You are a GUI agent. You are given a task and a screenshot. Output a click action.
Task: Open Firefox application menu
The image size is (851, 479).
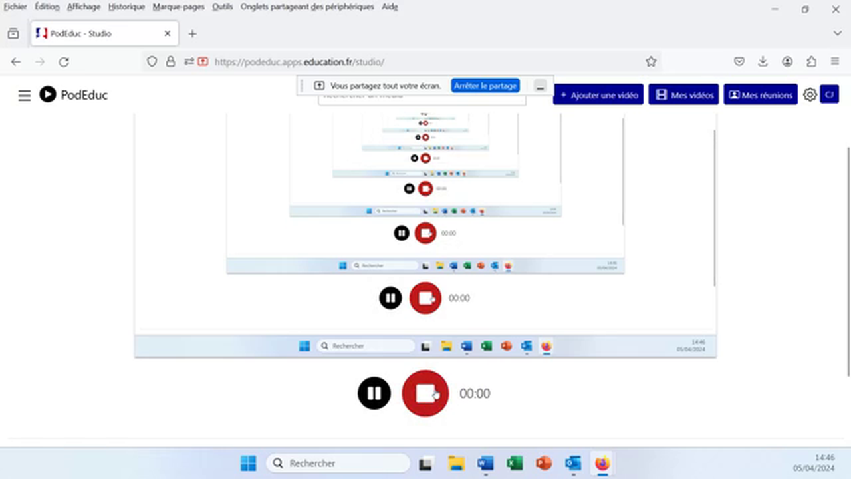click(x=835, y=61)
